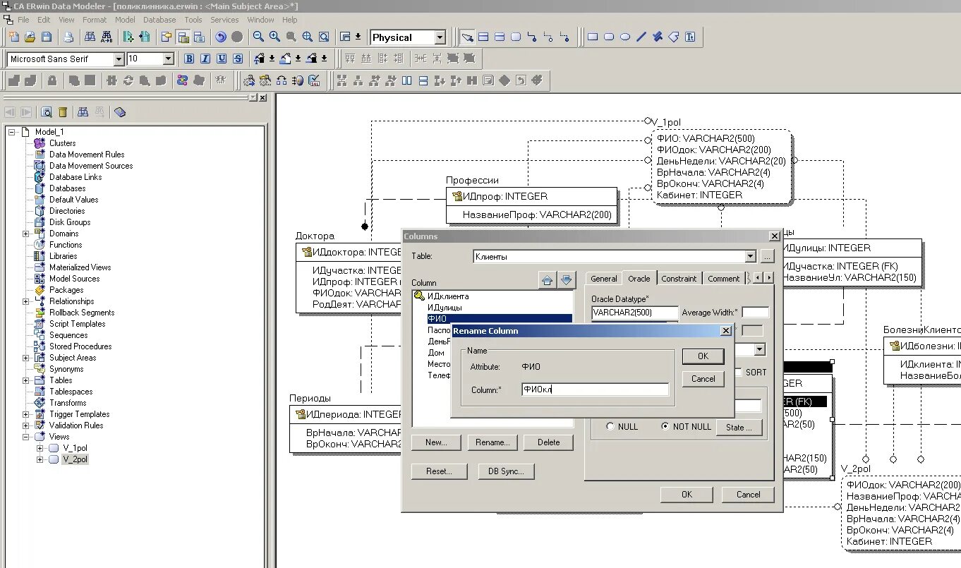Click the Delete column button
The height and width of the screenshot is (568, 961).
click(548, 442)
